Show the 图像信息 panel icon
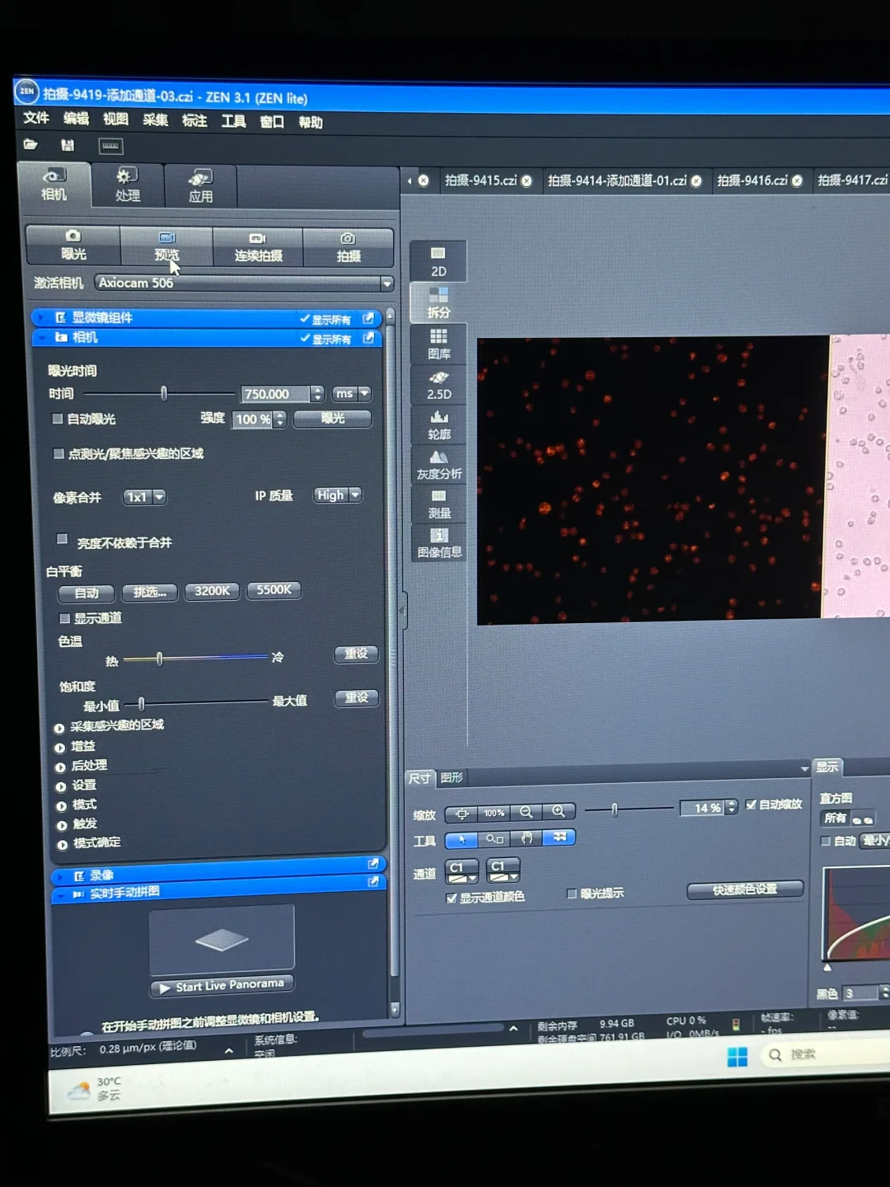The width and height of the screenshot is (890, 1187). pyautogui.click(x=438, y=542)
